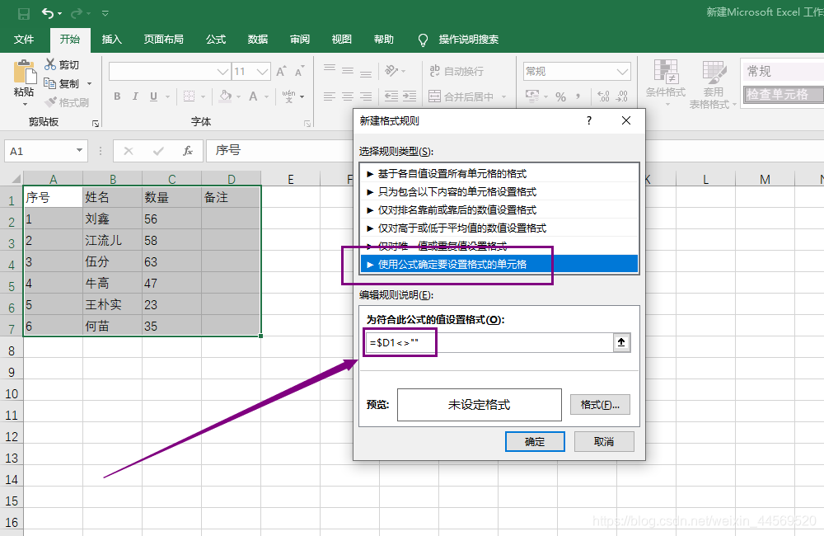Viewport: 824px width, 536px height.
Task: Click the formula input field with =$D1<>""
Action: (489, 342)
